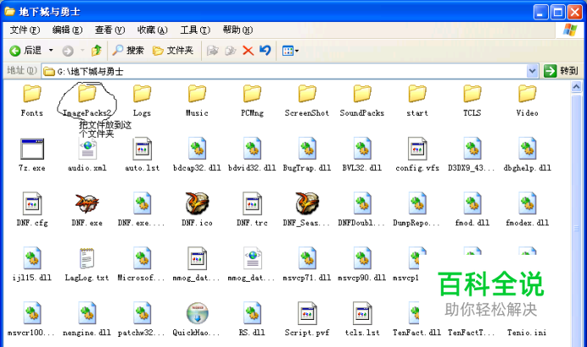This screenshot has width=587, height=347.
Task: Expand the back history dropdown arrow
Action: coord(51,51)
